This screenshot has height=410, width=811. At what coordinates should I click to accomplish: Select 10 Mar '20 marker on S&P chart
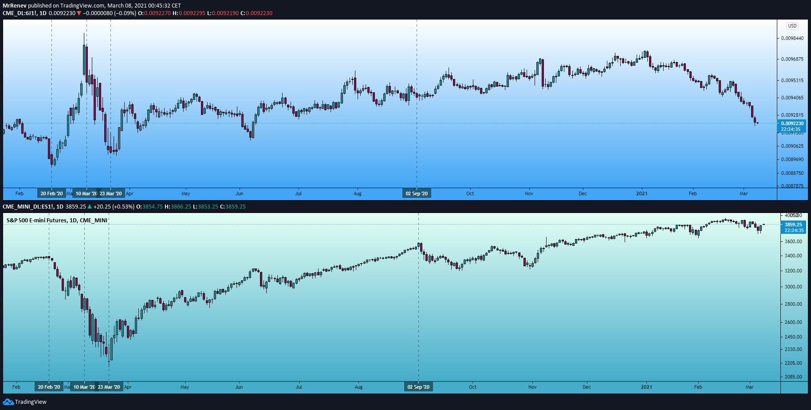click(84, 387)
